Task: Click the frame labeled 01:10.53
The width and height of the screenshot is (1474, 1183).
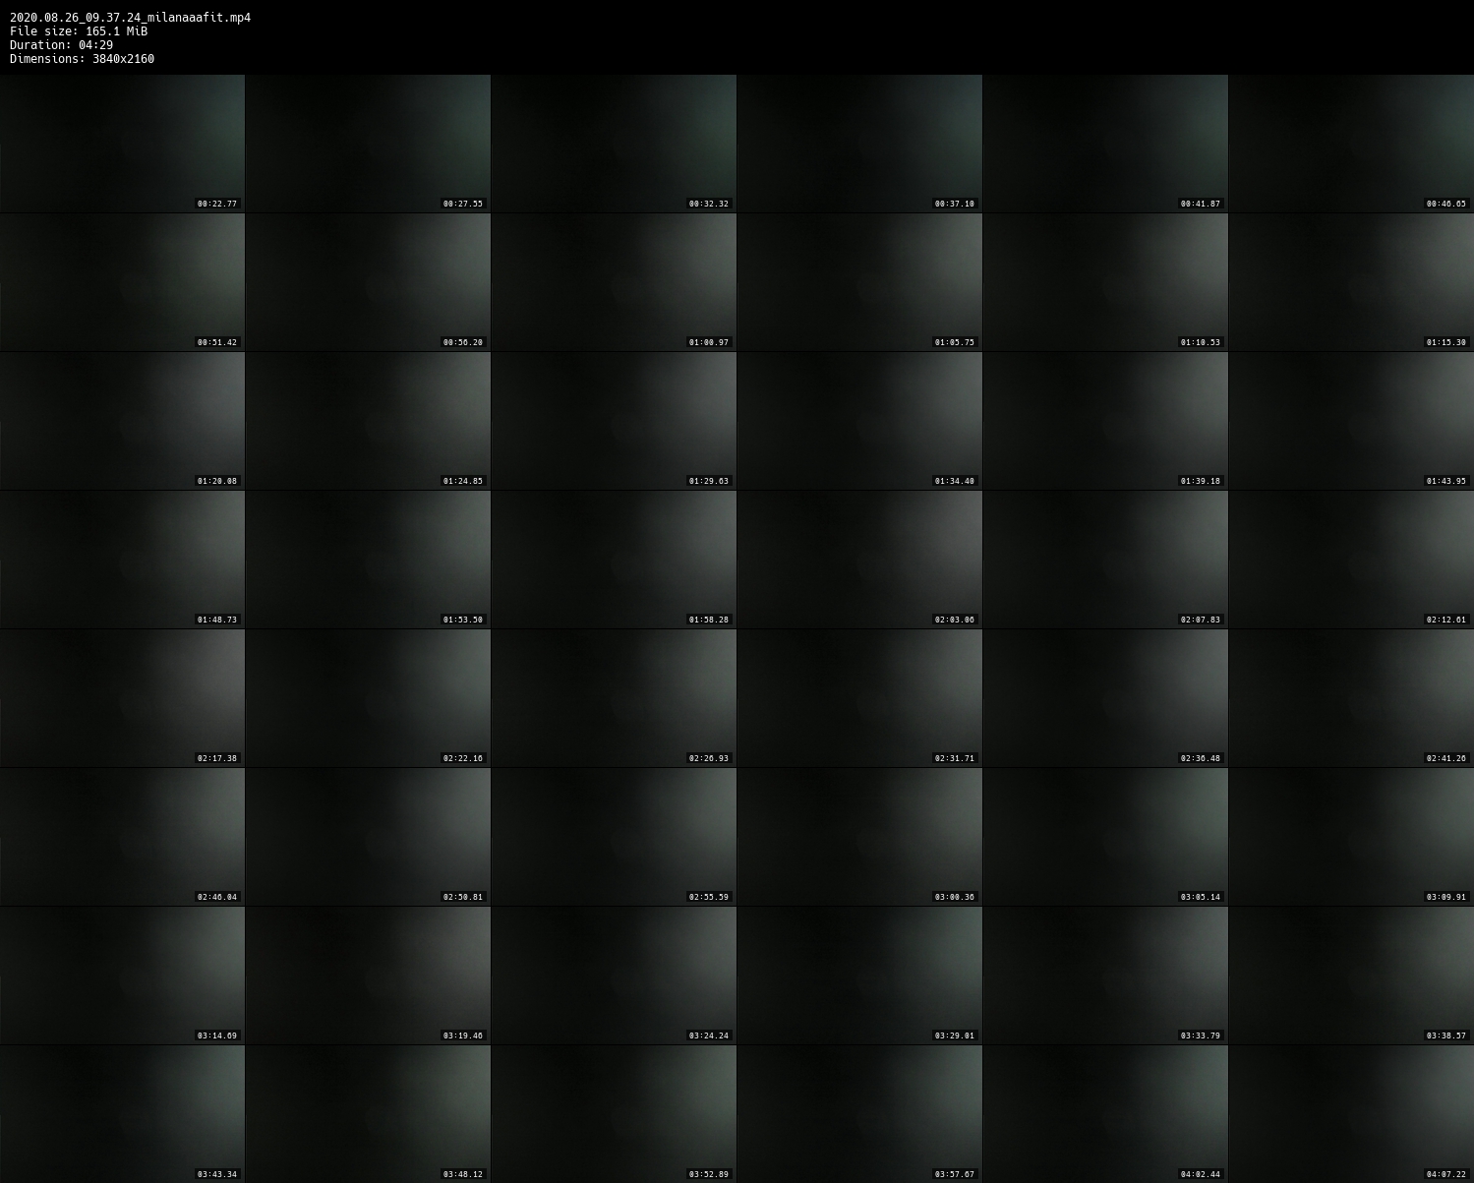Action: (x=1105, y=282)
